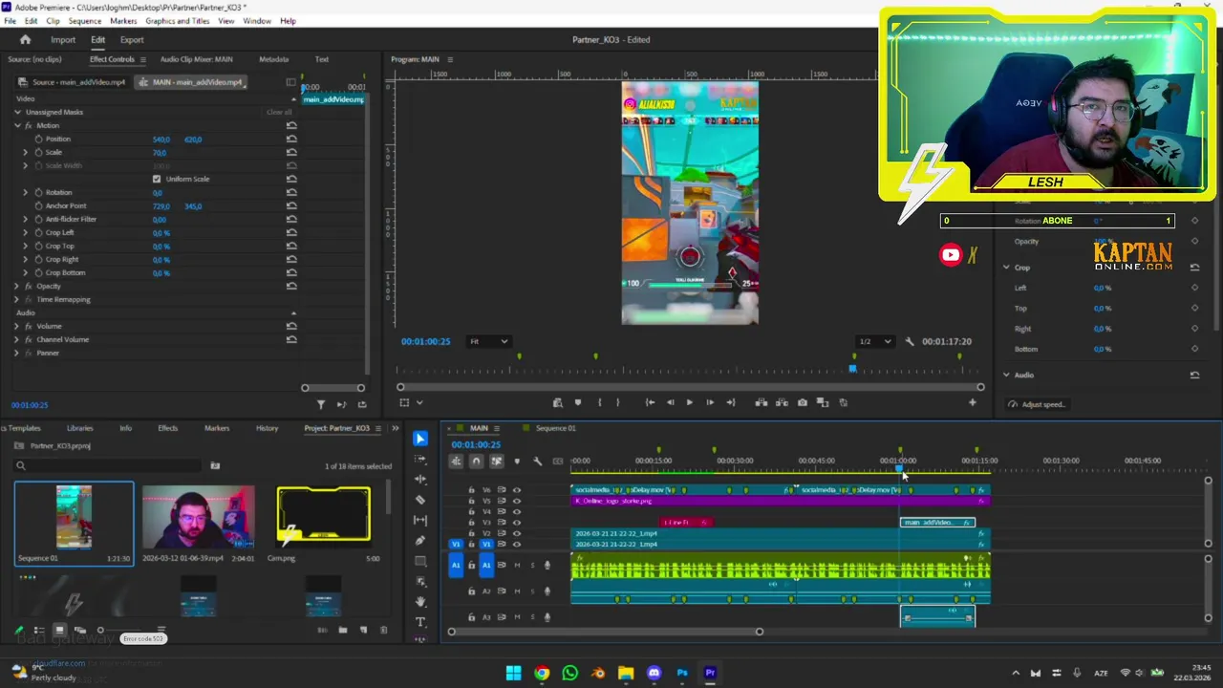This screenshot has height=688, width=1223.
Task: Open the Effects panel tab
Action: point(168,428)
